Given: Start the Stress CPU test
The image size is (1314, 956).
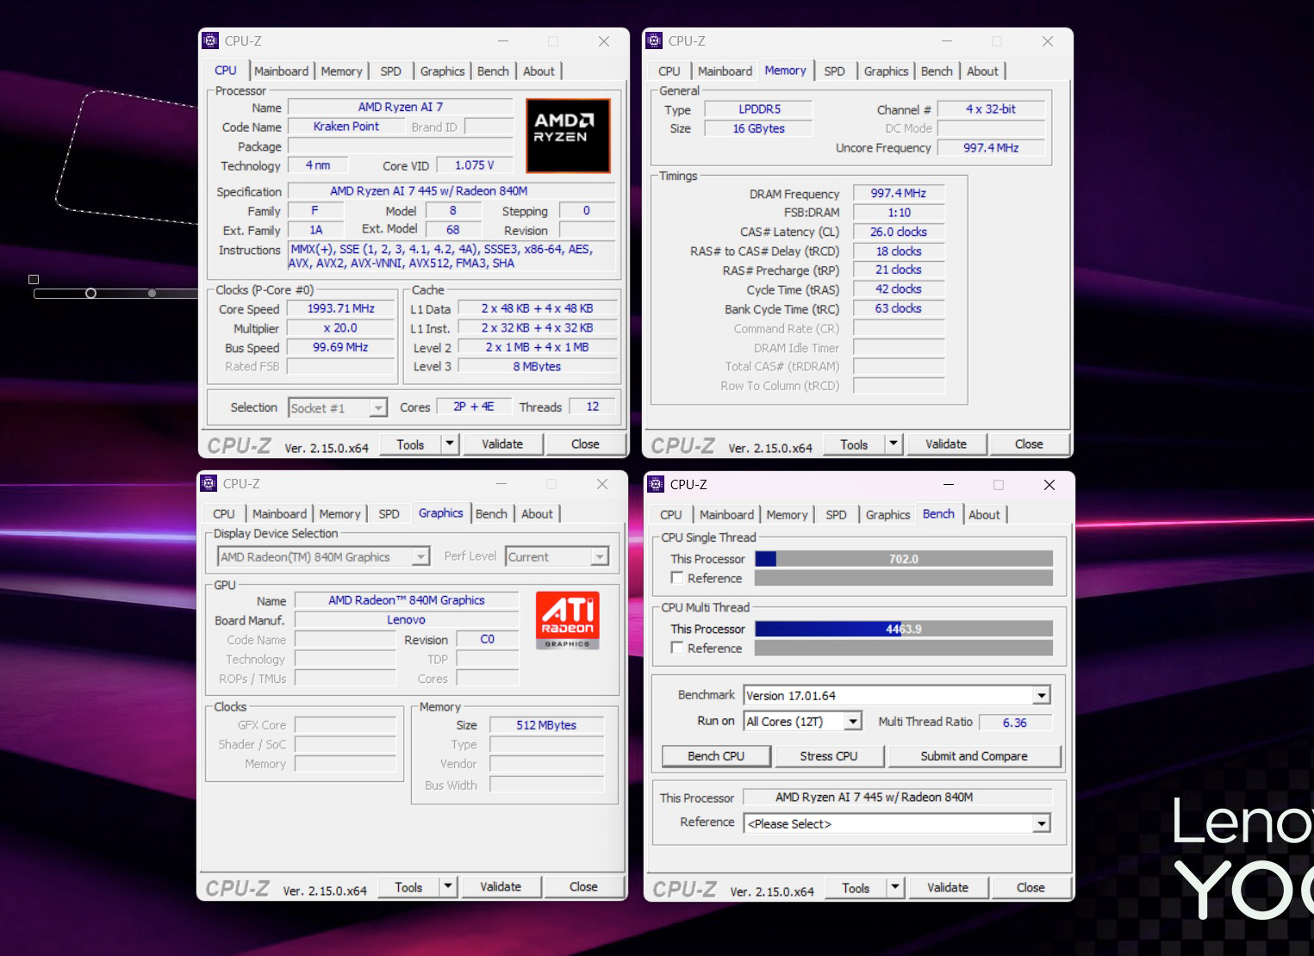Looking at the screenshot, I should point(829,756).
